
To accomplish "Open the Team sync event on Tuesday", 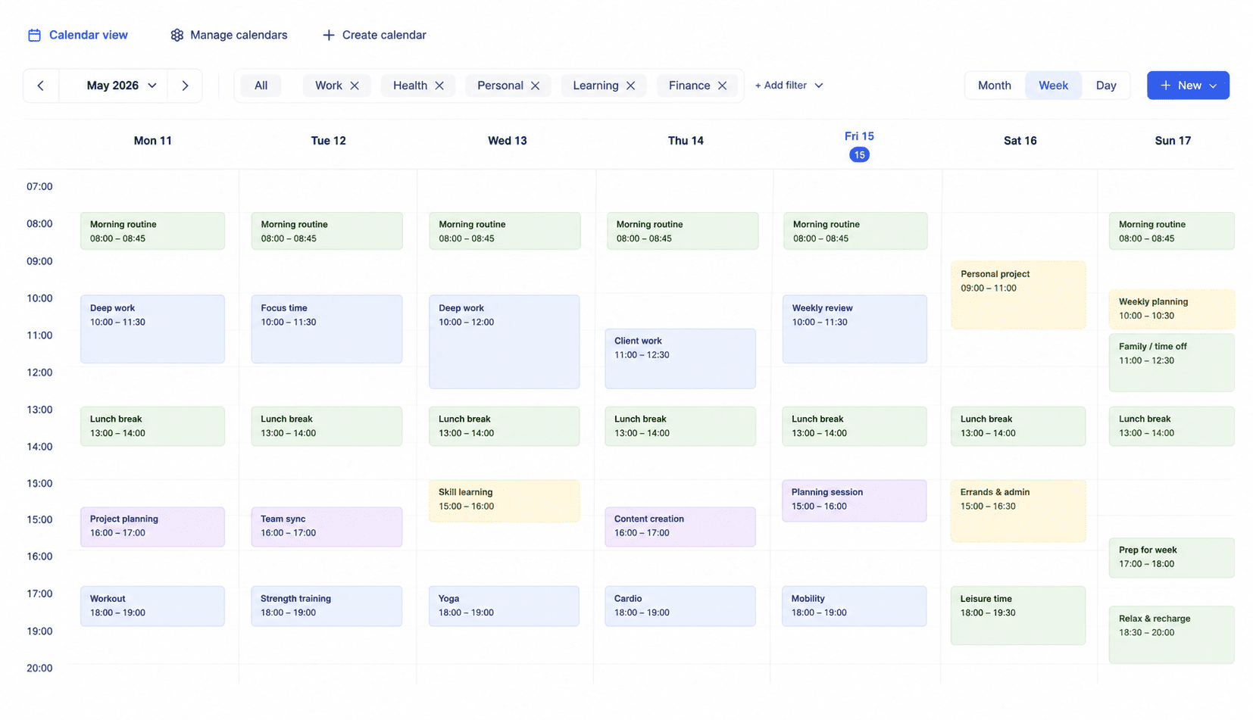I will pyautogui.click(x=327, y=527).
